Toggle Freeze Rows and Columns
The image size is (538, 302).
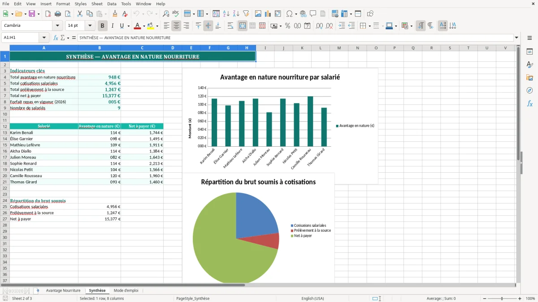click(x=344, y=14)
